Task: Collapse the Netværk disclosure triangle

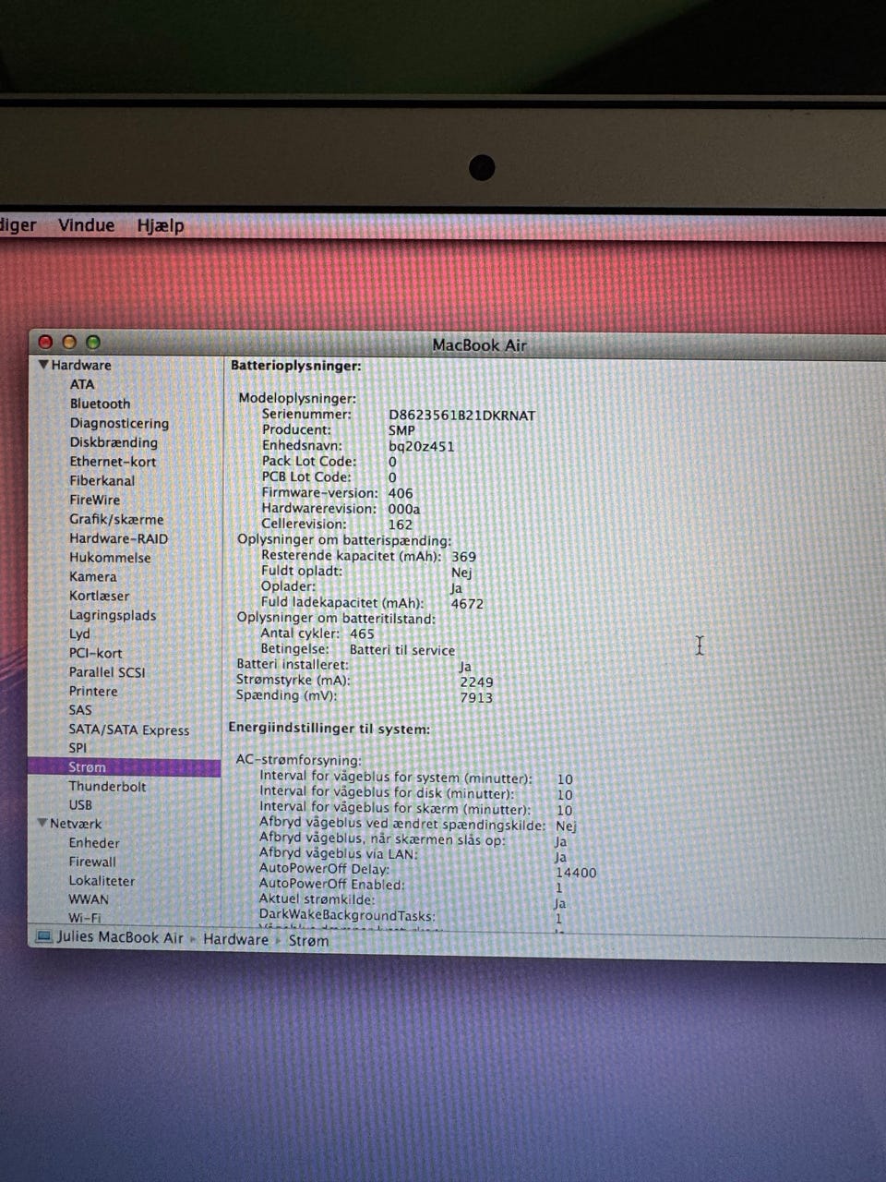Action: pos(42,823)
